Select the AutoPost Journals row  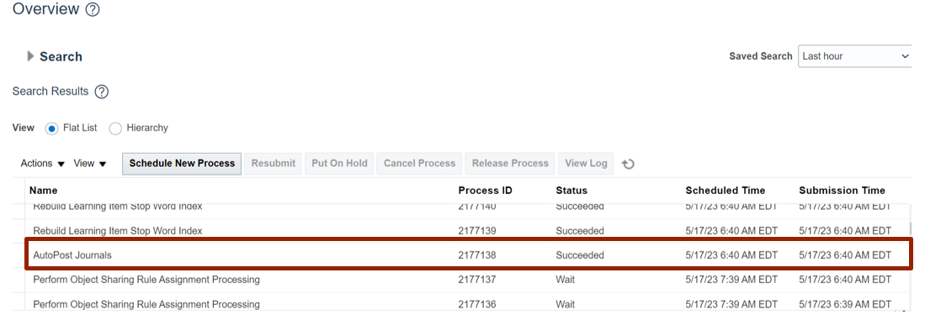coord(469,255)
